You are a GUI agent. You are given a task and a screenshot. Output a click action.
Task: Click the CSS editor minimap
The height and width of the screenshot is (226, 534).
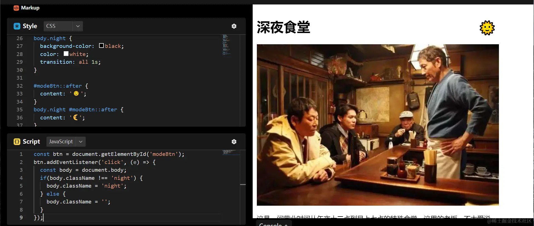pos(227,45)
